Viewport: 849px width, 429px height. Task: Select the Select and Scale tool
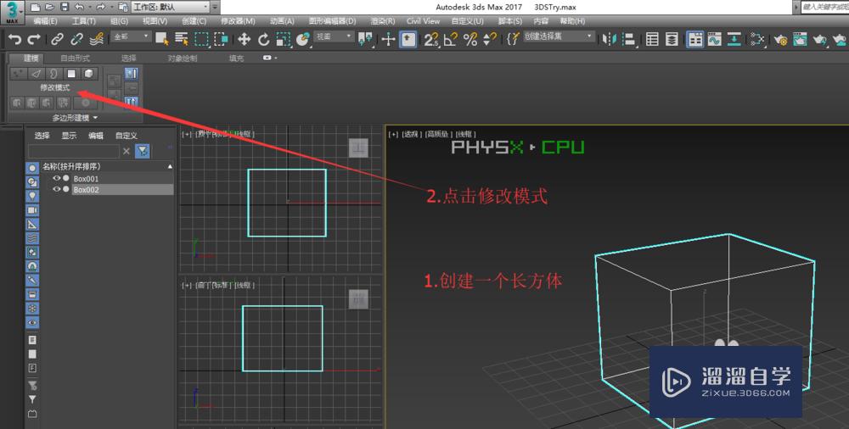284,39
